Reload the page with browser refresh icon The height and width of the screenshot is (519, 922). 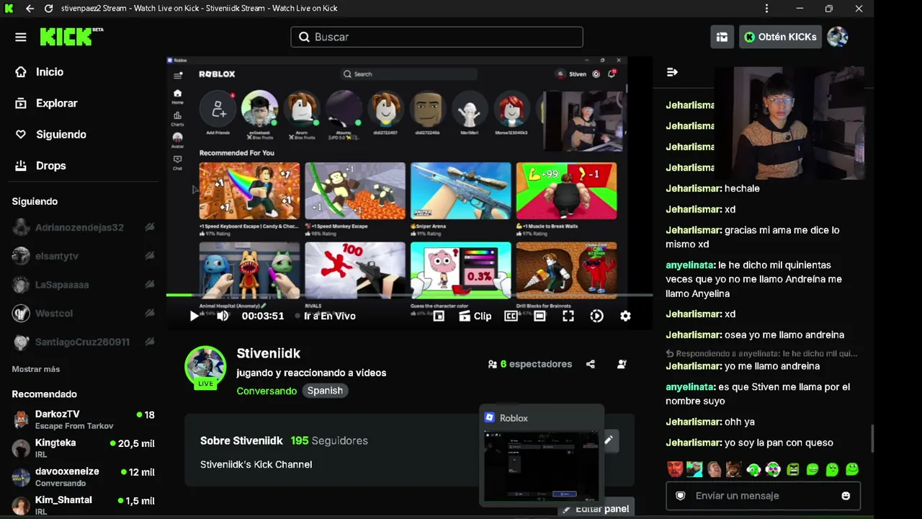[x=48, y=9]
